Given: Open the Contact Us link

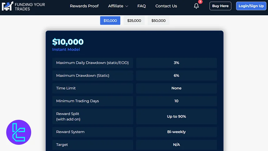Looking at the screenshot, I should [x=166, y=6].
